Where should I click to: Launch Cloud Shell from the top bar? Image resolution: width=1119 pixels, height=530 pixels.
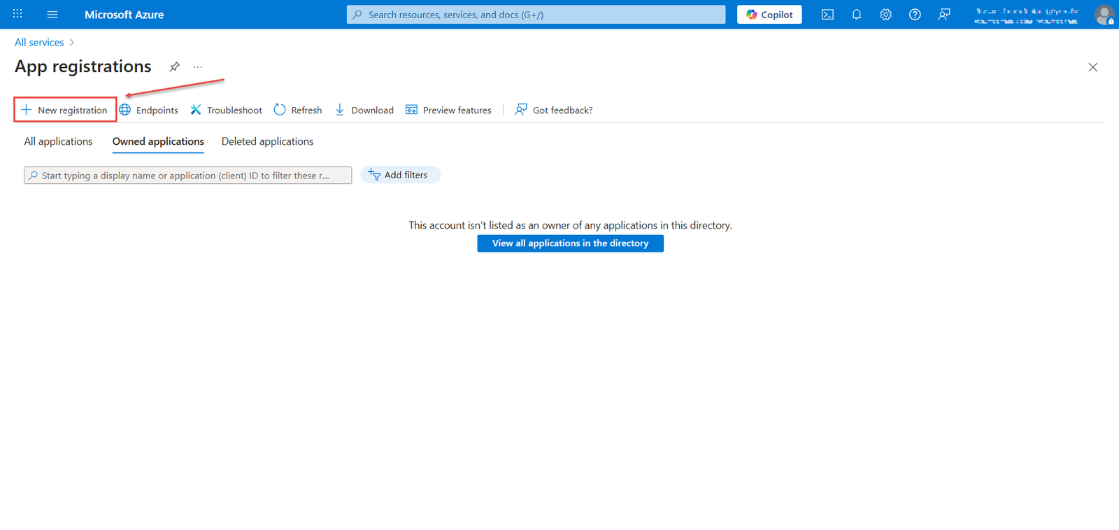coord(827,15)
